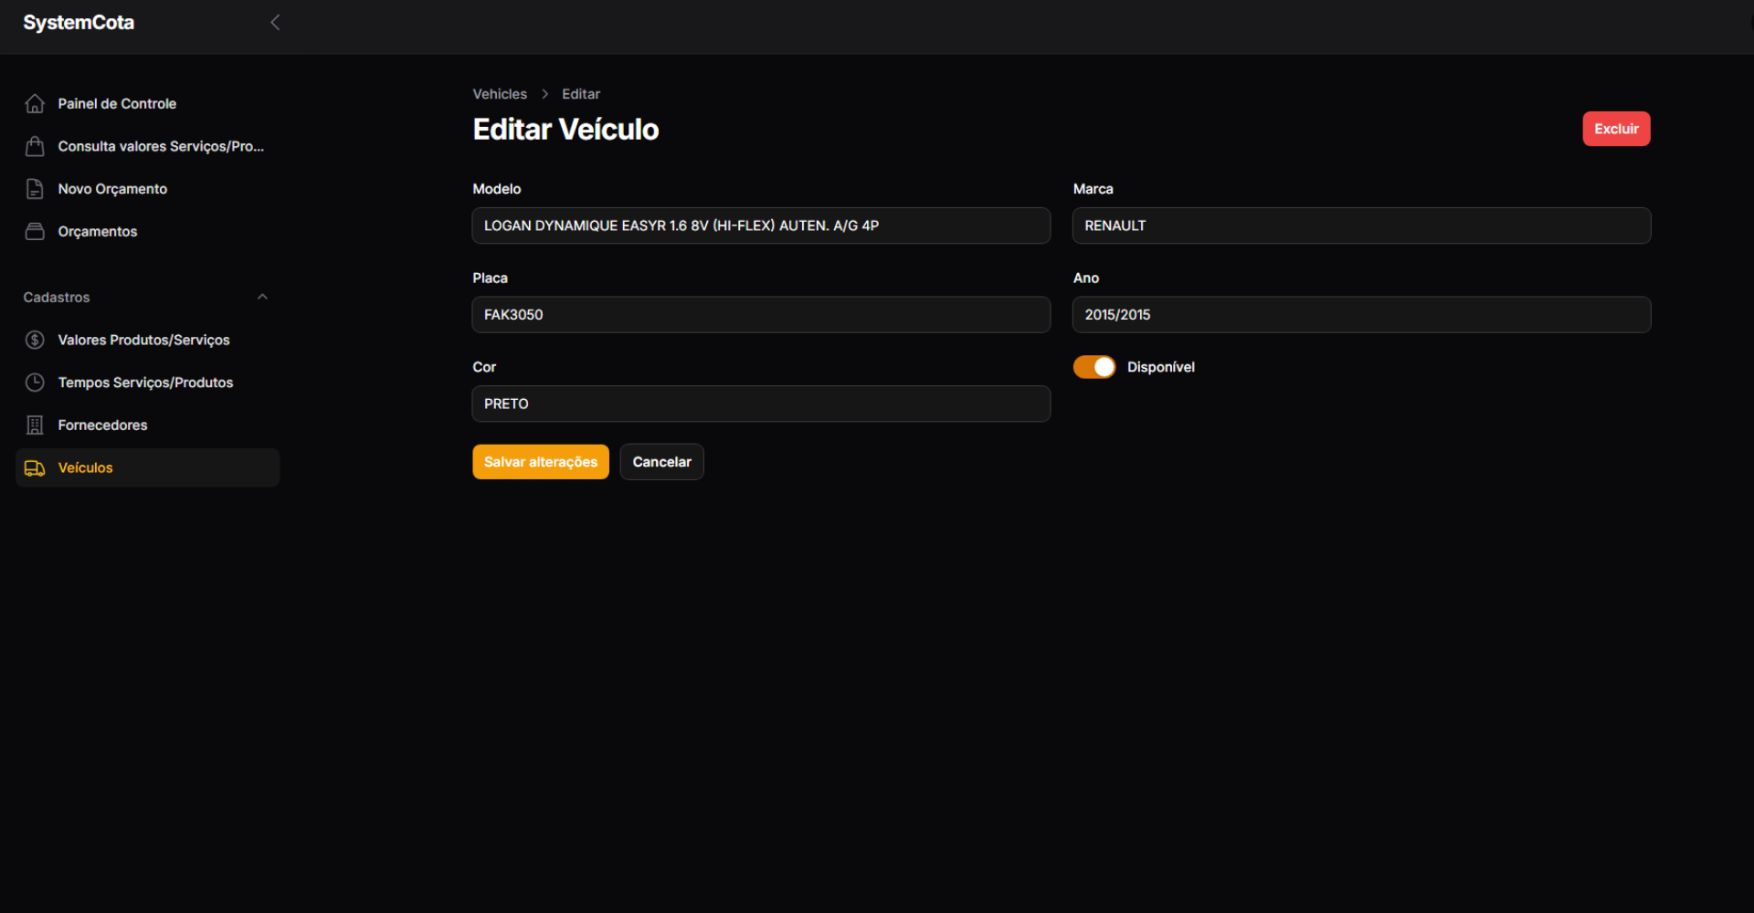The height and width of the screenshot is (913, 1754).
Task: Open the Fornecedores page
Action: (148, 425)
